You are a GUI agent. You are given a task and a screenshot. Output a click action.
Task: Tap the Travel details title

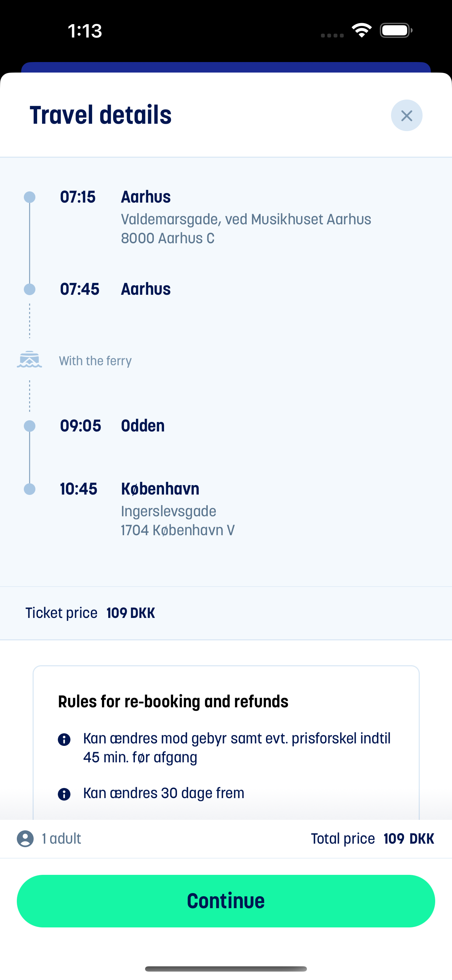click(x=101, y=115)
